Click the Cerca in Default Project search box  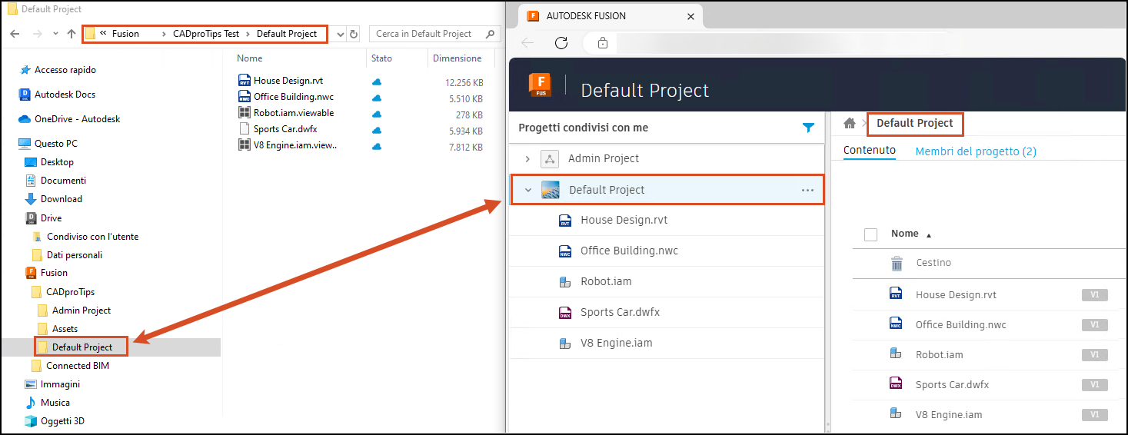(x=427, y=34)
